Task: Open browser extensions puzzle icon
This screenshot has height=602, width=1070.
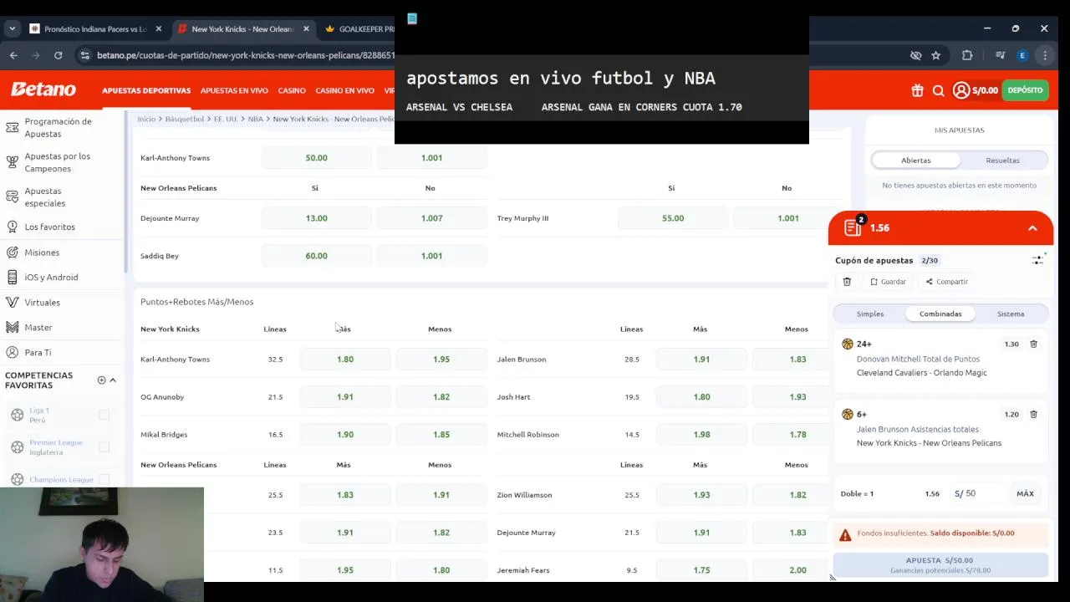Action: 967,55
